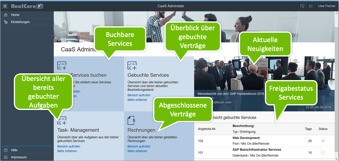339x161 pixels.
Task: Click the yellow pending status for offer 101
Action: 322,153
